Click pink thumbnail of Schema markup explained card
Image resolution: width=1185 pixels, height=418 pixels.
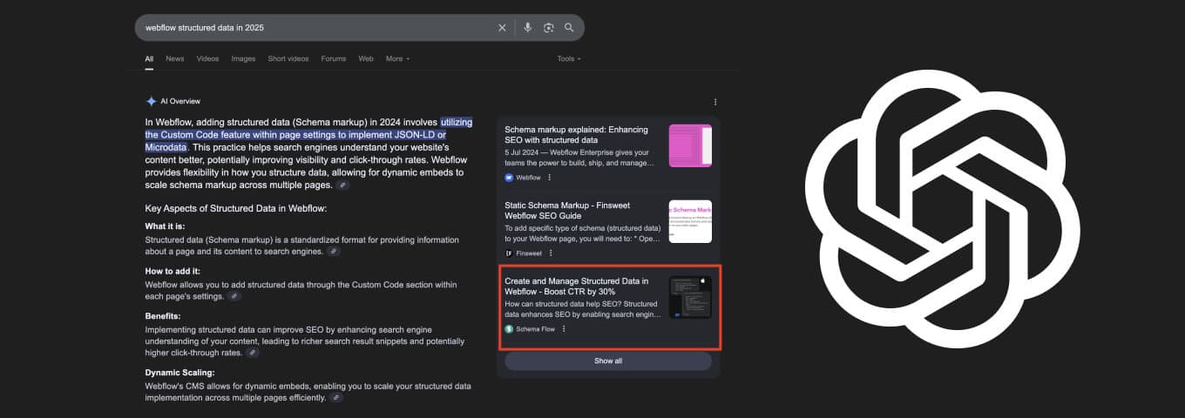pyautogui.click(x=690, y=146)
